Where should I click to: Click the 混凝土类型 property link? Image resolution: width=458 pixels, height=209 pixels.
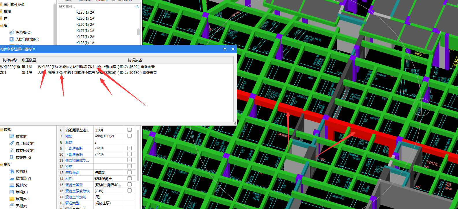(74, 185)
